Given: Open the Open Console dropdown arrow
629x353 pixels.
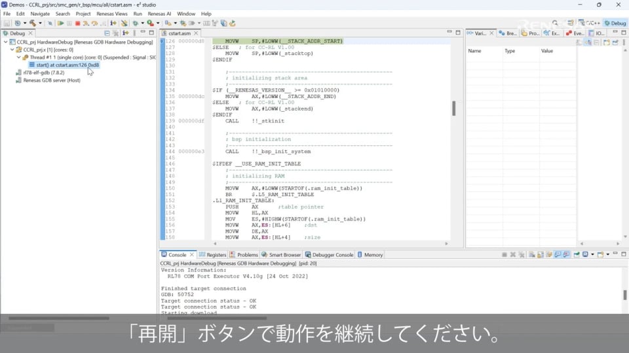Looking at the screenshot, I should [x=608, y=254].
